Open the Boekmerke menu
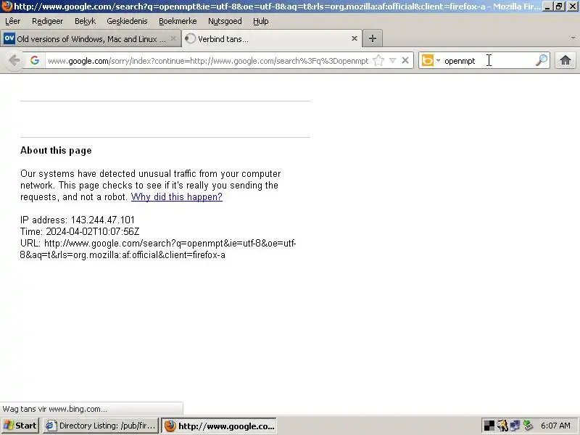Image resolution: width=580 pixels, height=435 pixels. pos(178,22)
